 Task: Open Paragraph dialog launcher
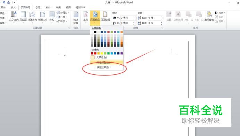point(162,28)
